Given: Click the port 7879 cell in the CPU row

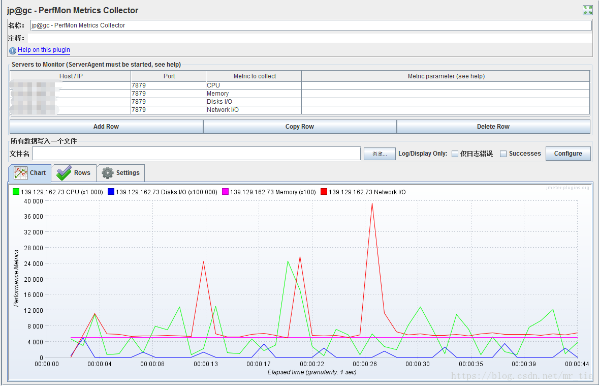Looking at the screenshot, I should (x=169, y=85).
